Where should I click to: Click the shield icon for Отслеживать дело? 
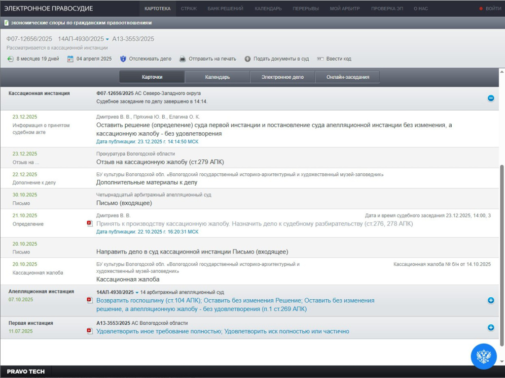123,59
